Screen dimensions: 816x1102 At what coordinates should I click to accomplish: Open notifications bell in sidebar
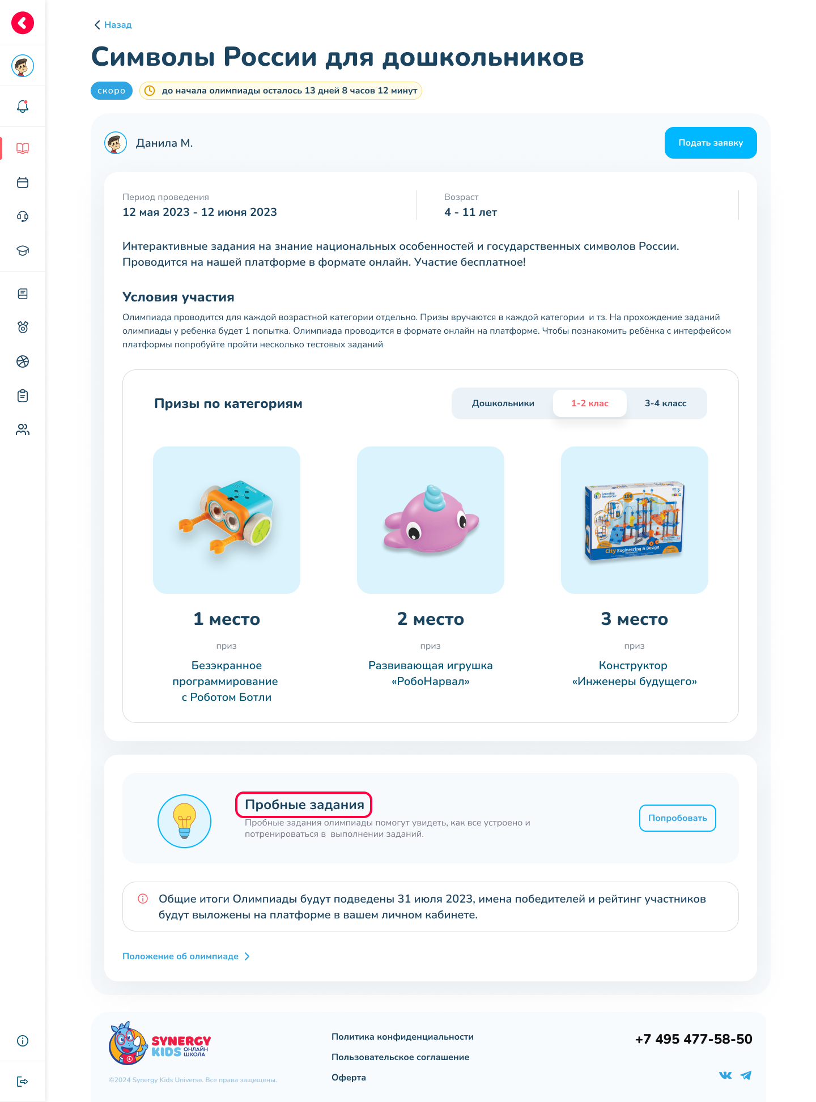tap(23, 106)
